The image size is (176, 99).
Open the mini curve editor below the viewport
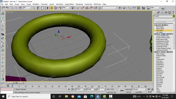pos(8,86)
